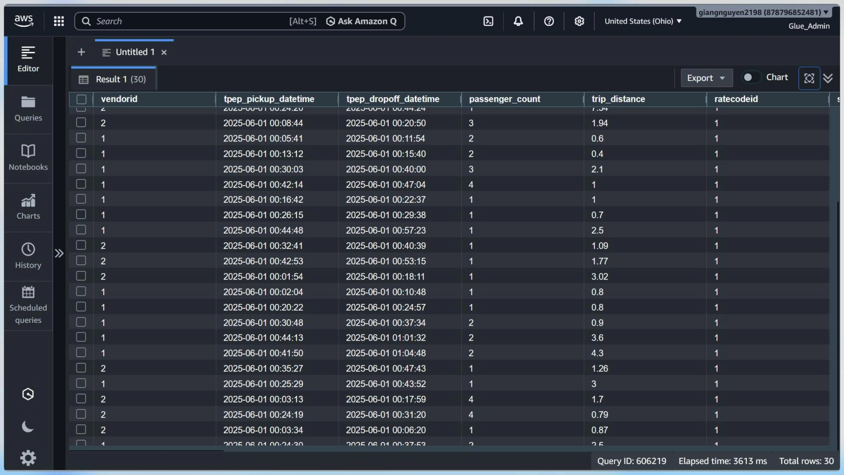Open the Notebooks sidebar panel
The height and width of the screenshot is (475, 844).
28,158
